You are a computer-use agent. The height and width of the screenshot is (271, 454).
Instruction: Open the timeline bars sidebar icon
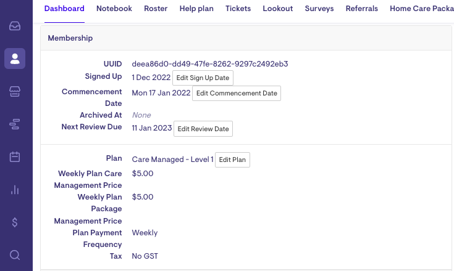(15, 124)
